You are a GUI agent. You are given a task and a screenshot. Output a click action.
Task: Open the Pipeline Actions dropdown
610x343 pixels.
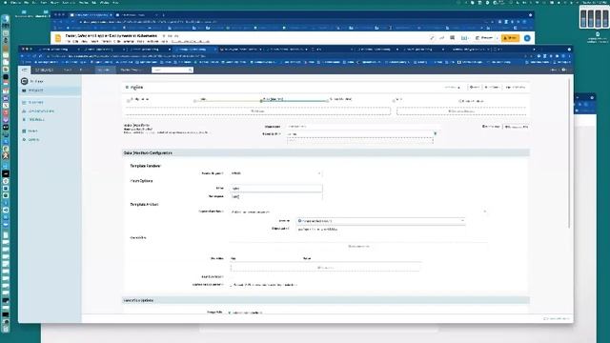click(516, 87)
